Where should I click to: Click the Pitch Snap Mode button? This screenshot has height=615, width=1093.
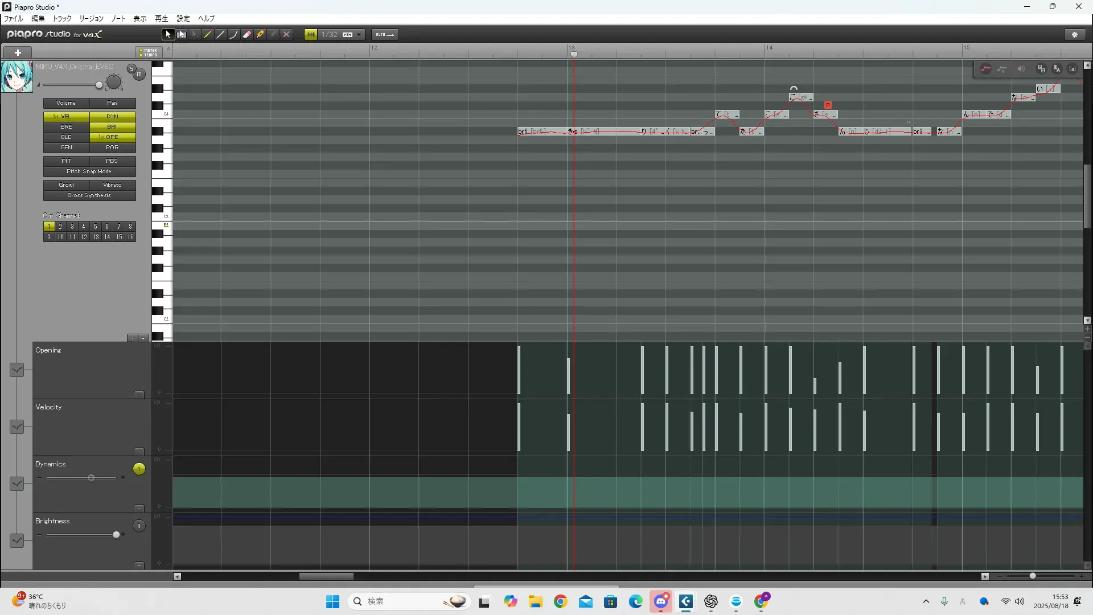(x=89, y=171)
